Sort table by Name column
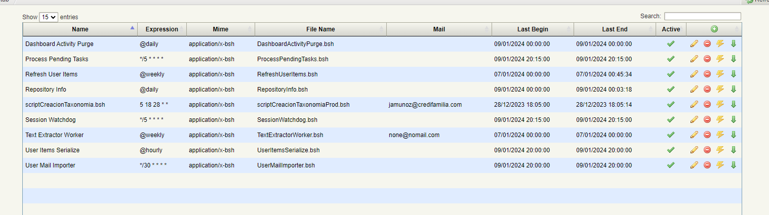Viewport: 769px width, 215px height. [80, 29]
